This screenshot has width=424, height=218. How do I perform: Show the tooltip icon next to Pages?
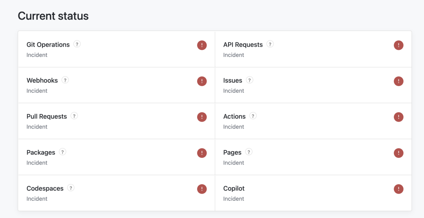[x=249, y=152]
